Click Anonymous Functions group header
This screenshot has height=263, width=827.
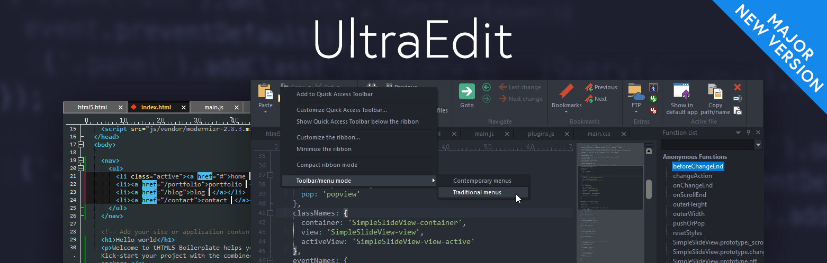point(695,157)
